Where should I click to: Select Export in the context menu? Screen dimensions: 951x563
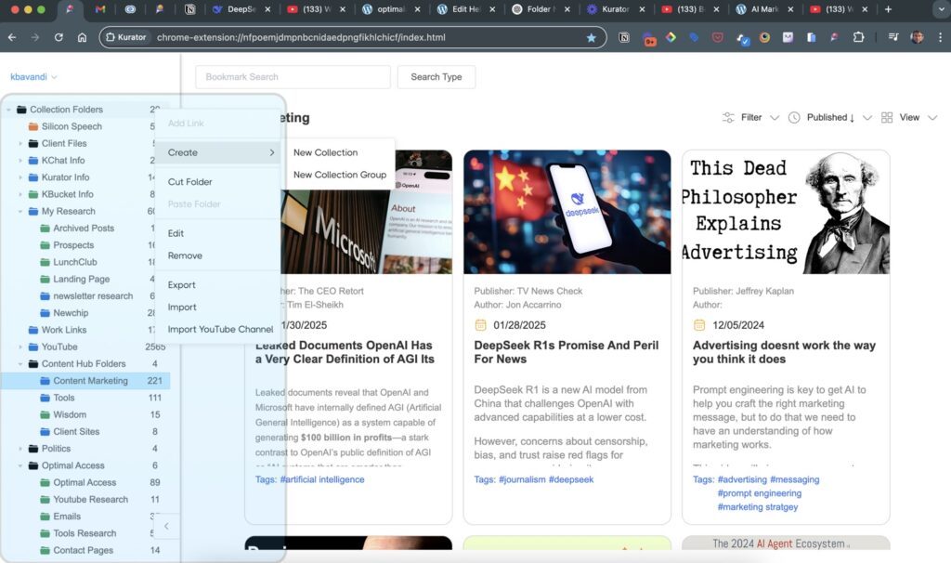182,285
